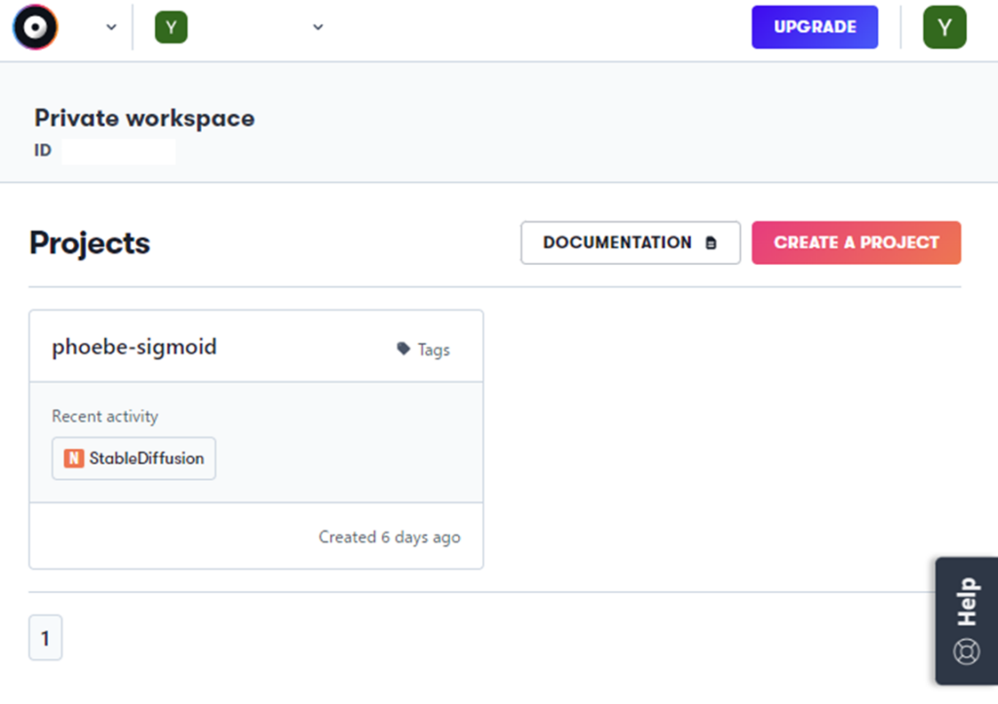998x704 pixels.
Task: Expand the dropdown arrow beside the Neptune logo
Action: point(110,27)
